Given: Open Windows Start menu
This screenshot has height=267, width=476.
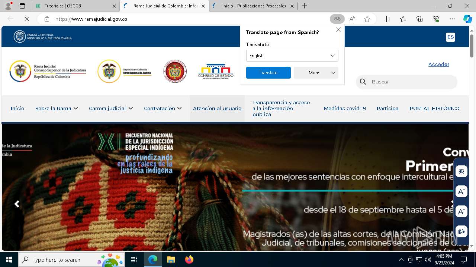Looking at the screenshot, I should pos(9,260).
